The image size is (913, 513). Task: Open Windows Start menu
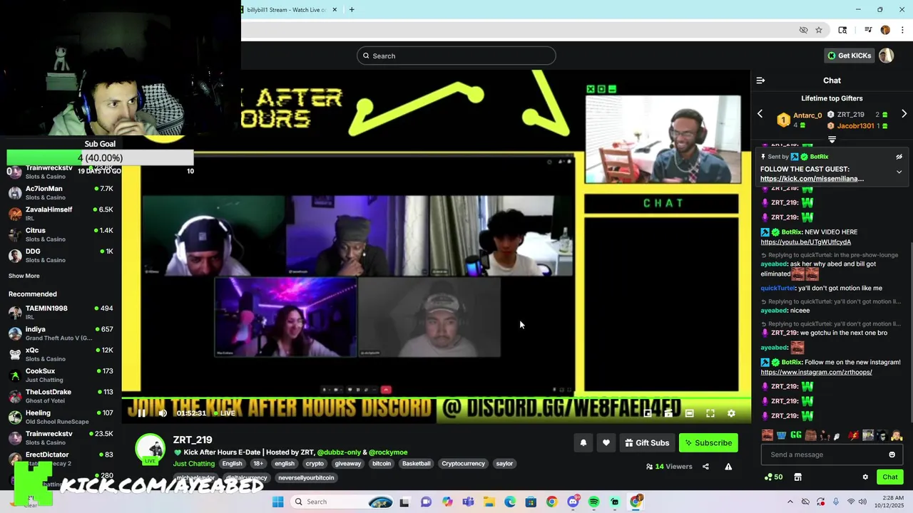pyautogui.click(x=277, y=502)
